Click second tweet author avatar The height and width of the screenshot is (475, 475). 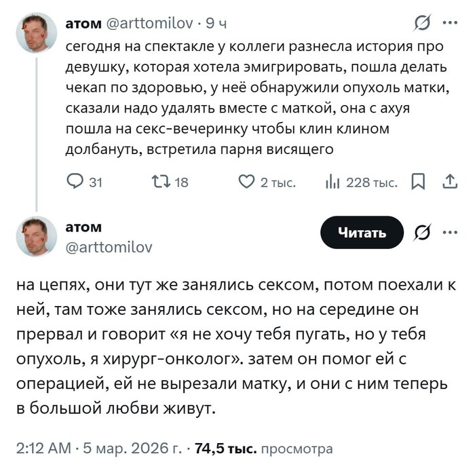[37, 237]
